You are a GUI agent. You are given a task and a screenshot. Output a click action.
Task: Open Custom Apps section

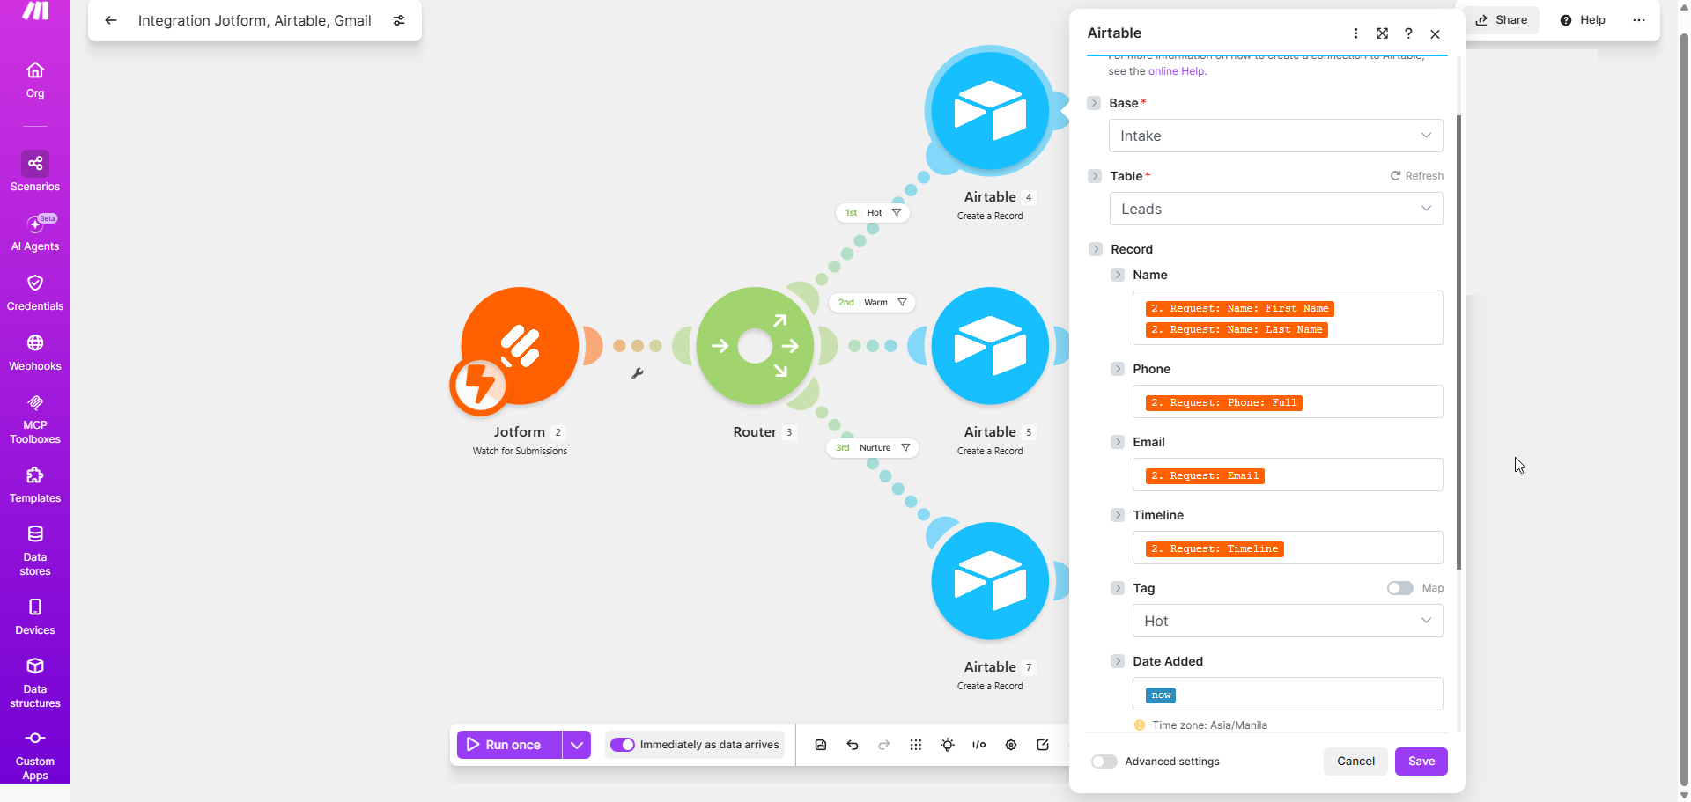[x=35, y=754]
